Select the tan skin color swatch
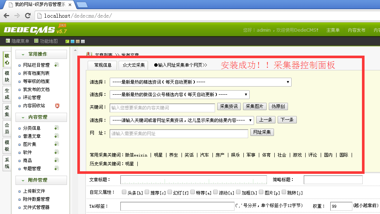The image size is (380, 214). tap(78, 42)
